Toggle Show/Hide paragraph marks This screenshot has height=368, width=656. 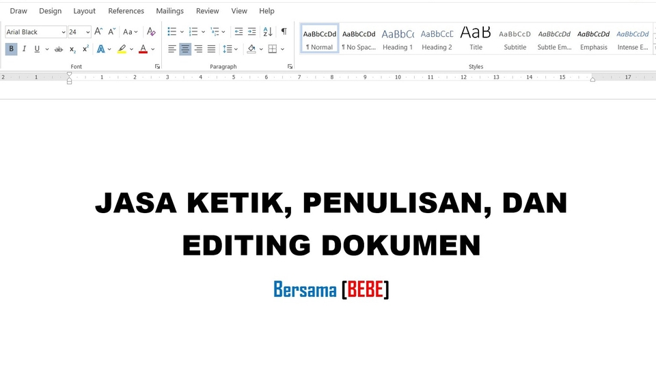pyautogui.click(x=284, y=31)
